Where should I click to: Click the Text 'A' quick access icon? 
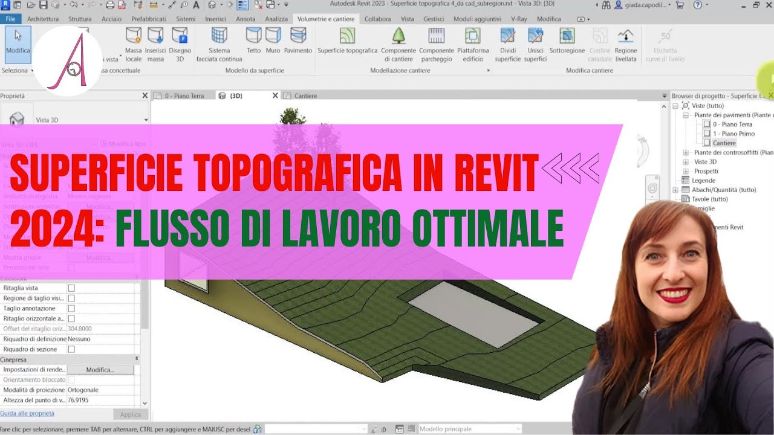pyautogui.click(x=197, y=5)
